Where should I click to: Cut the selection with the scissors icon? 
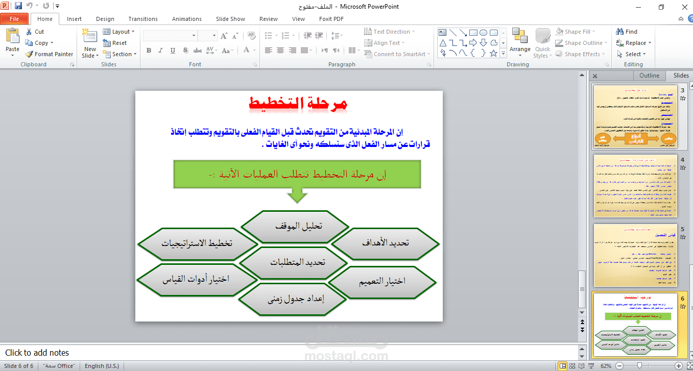[x=29, y=32]
